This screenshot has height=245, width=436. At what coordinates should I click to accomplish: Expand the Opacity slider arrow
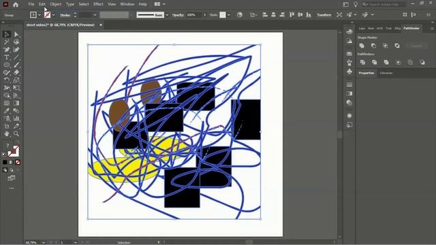pyautogui.click(x=205, y=15)
